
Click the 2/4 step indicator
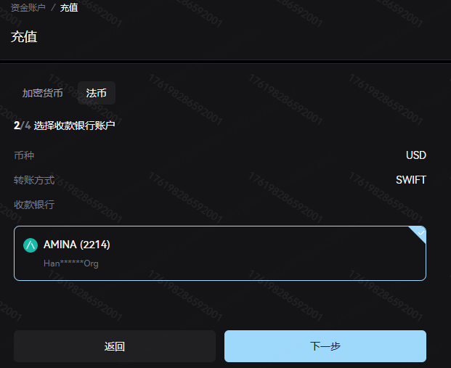22,126
